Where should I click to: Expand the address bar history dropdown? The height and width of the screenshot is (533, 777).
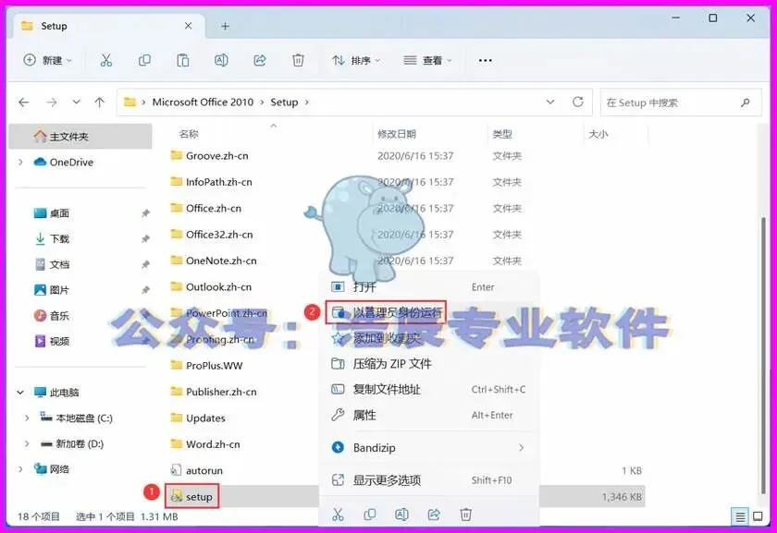pos(550,102)
